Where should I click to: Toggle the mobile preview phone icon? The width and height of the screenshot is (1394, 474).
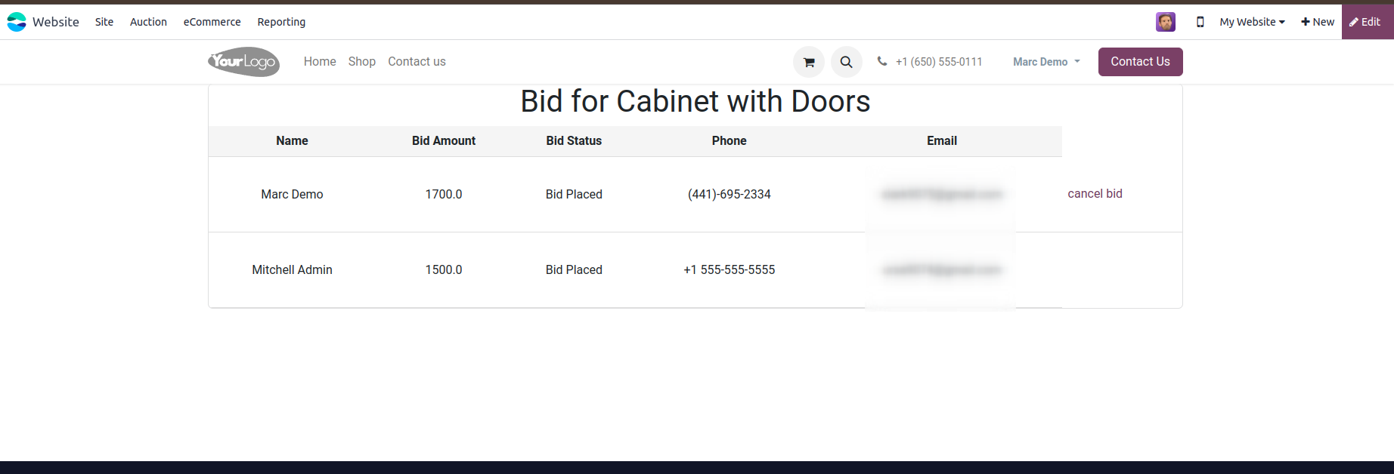click(x=1200, y=22)
